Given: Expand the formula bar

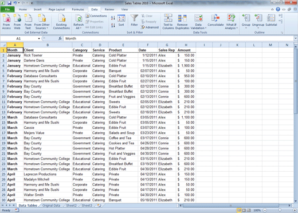Looking at the screenshot, I should click(x=296, y=38).
